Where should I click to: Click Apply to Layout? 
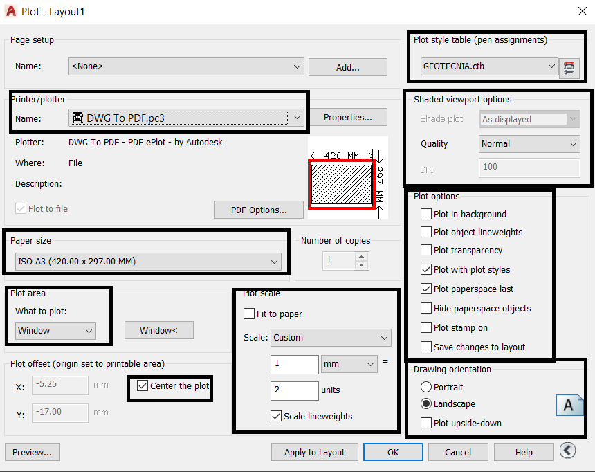pyautogui.click(x=314, y=452)
